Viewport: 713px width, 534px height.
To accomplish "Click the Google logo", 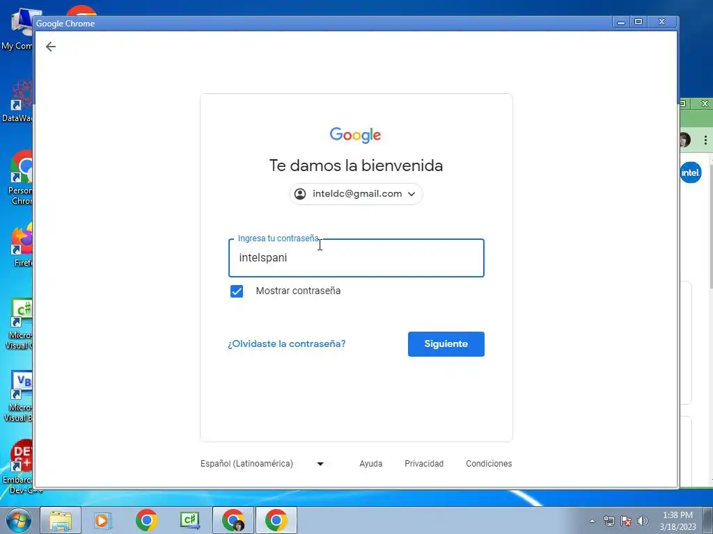I will pos(356,135).
